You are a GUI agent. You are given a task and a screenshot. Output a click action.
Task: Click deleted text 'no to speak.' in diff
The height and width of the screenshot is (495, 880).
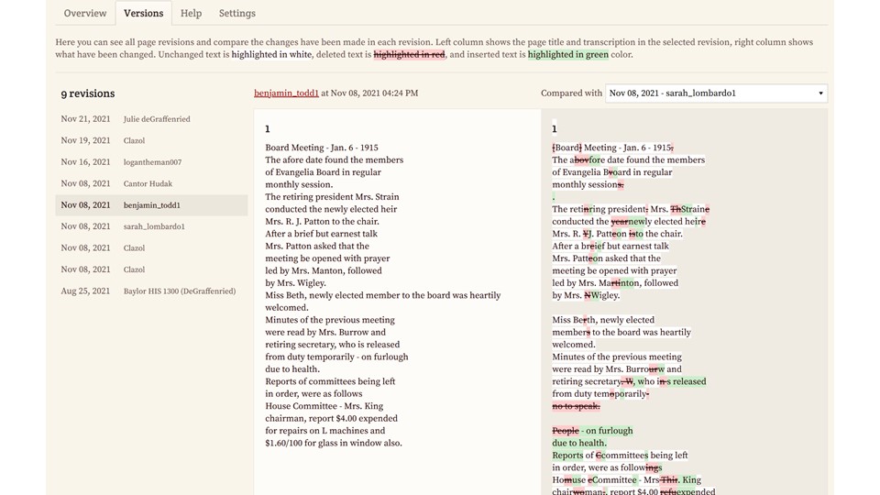tap(576, 406)
